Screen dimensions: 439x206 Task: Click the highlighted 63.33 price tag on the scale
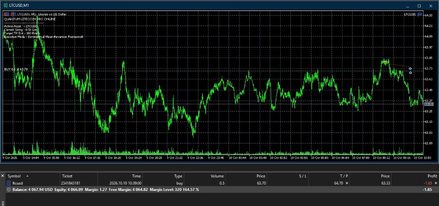428,104
